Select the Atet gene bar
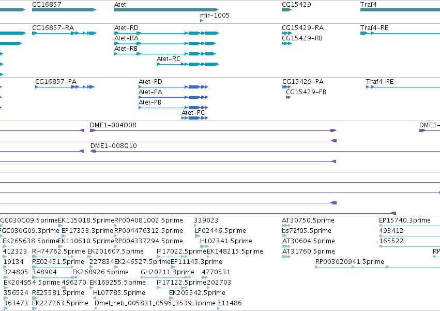The height and width of the screenshot is (311, 440). pyautogui.click(x=166, y=10)
